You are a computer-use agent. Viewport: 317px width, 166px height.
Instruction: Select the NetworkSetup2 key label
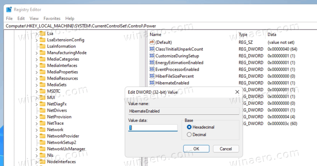click(62, 142)
